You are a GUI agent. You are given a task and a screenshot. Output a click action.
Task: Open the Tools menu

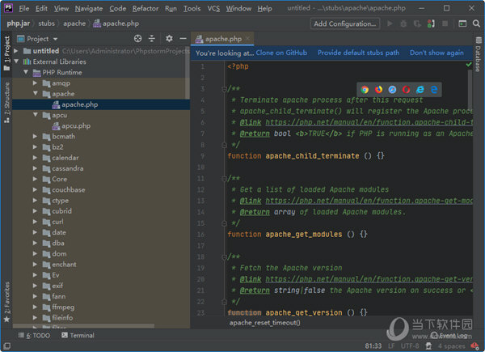point(192,8)
